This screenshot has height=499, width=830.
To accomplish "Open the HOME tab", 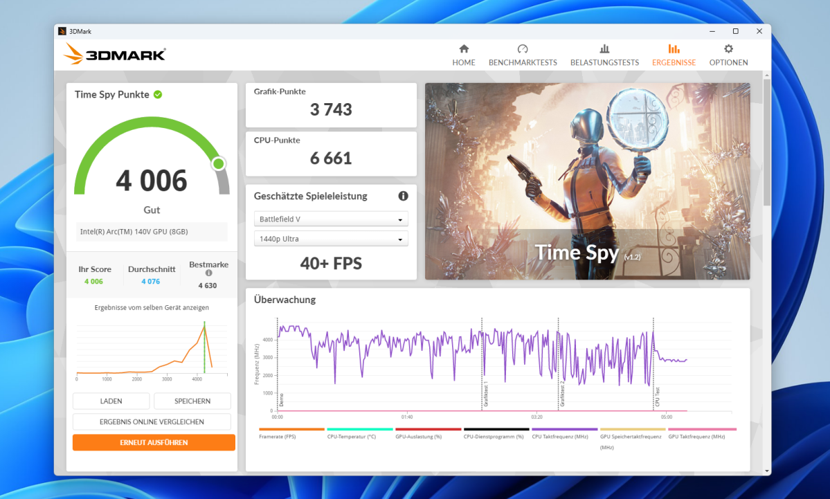I will [464, 55].
